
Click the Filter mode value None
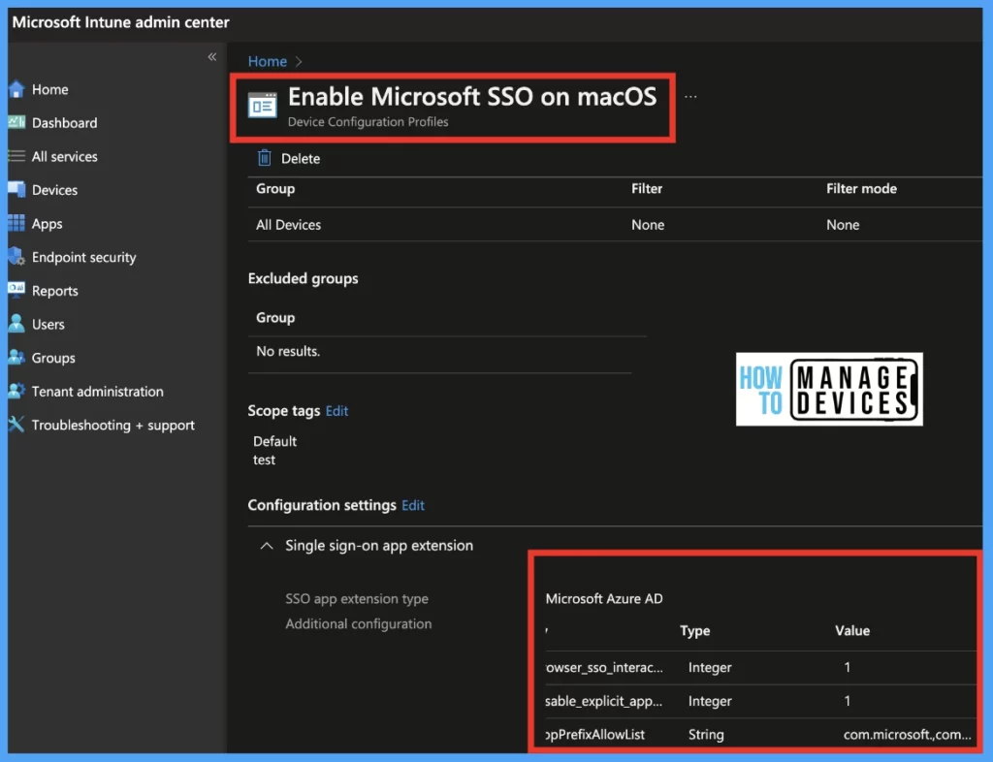click(843, 225)
